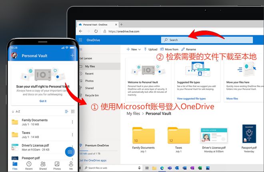Click the Microsoft Edge taskbar icon
Viewport: 264px width, 172px height.
click(x=162, y=168)
